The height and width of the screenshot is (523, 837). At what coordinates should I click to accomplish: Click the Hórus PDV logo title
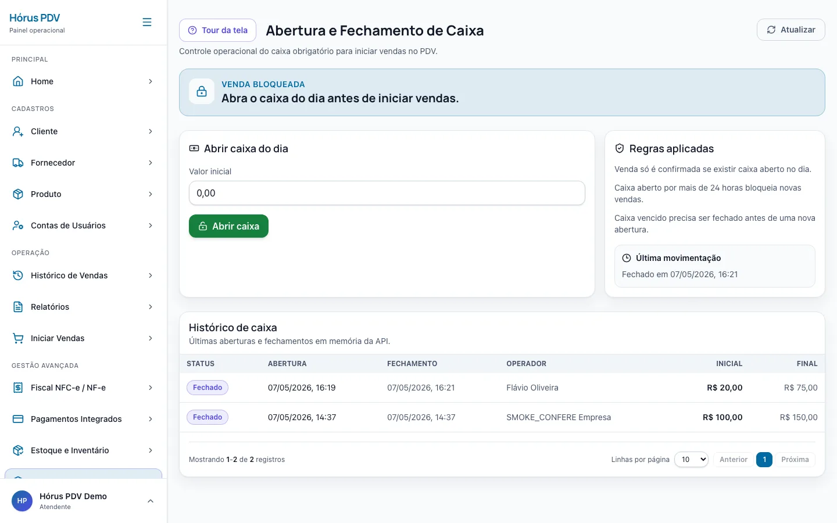coord(35,18)
